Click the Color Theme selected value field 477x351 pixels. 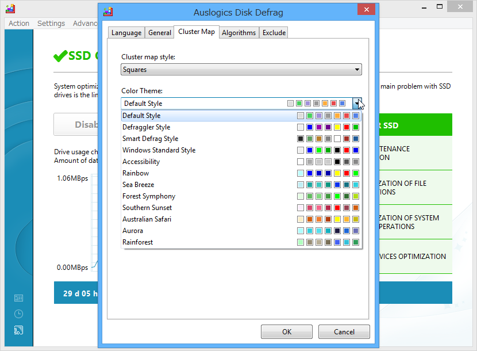pos(237,104)
